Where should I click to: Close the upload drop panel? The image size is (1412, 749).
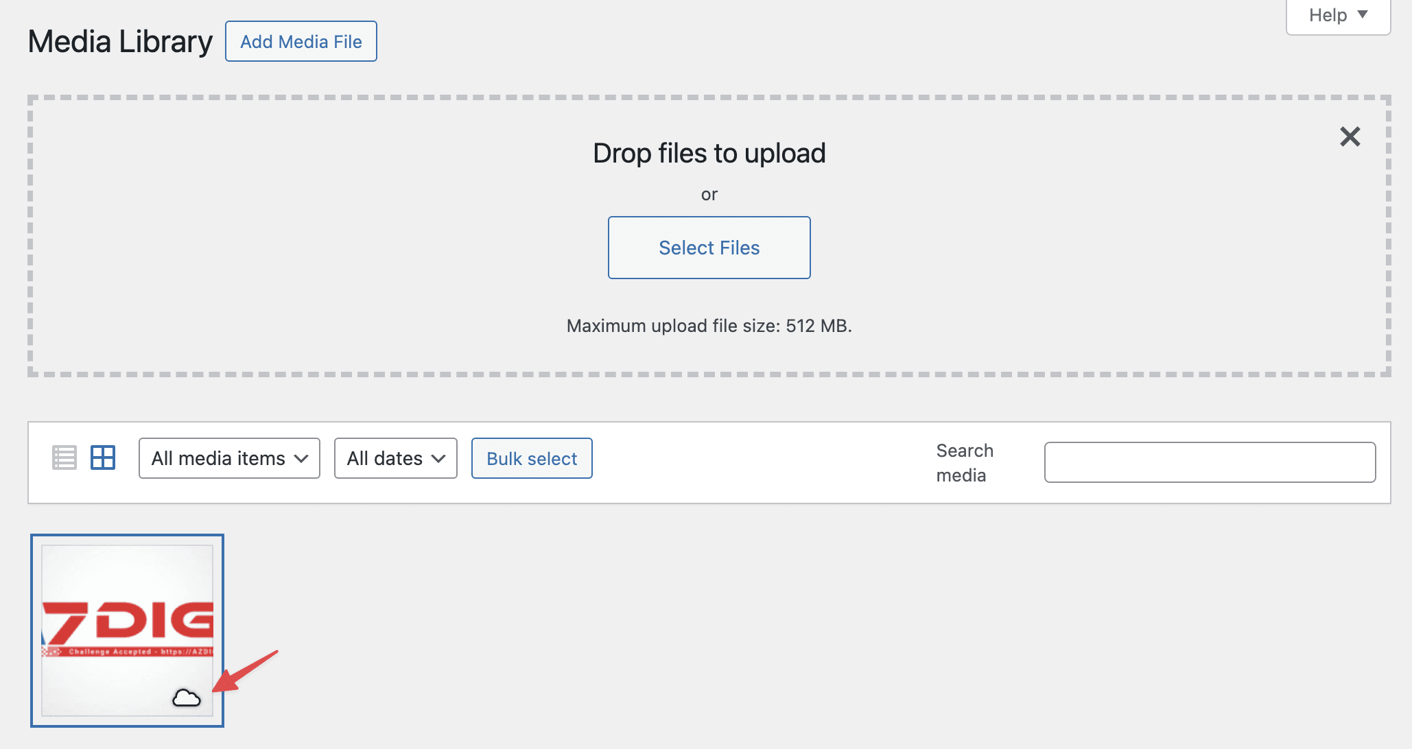(1350, 136)
